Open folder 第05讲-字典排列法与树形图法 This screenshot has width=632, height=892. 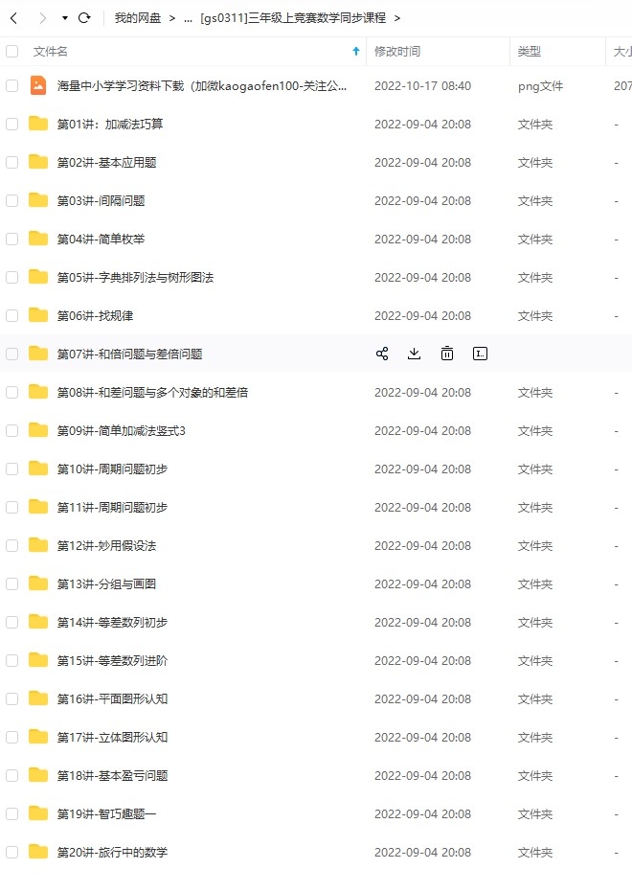click(135, 278)
